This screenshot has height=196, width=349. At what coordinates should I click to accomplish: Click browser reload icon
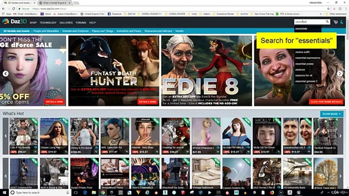point(14,9)
